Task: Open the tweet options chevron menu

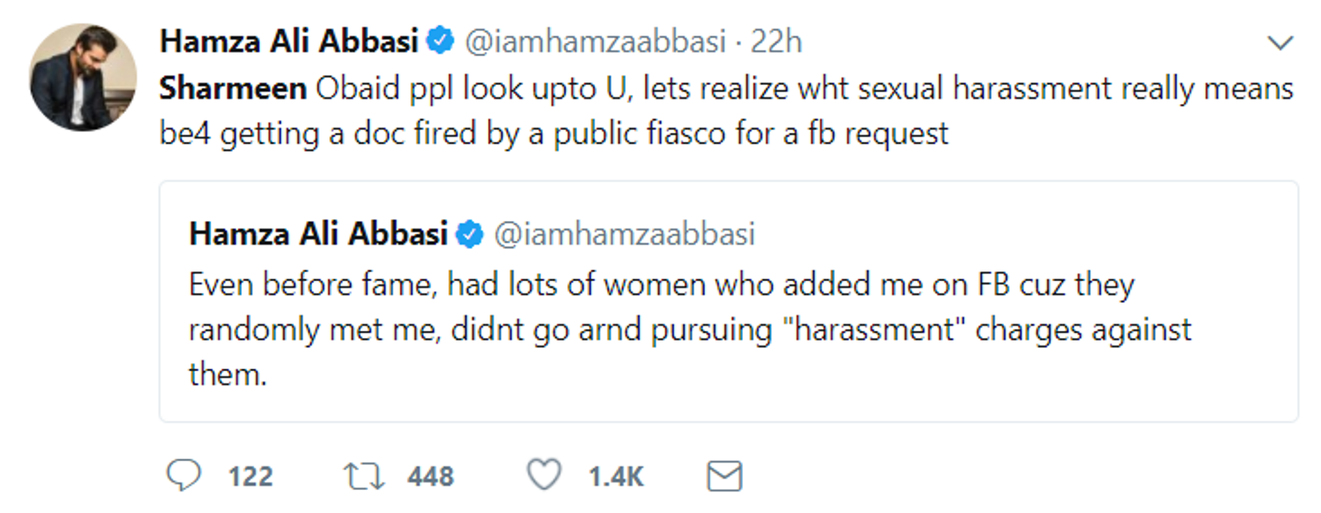Action: pyautogui.click(x=1280, y=42)
